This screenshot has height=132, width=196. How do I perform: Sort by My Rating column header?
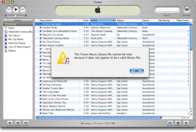pos(166,20)
